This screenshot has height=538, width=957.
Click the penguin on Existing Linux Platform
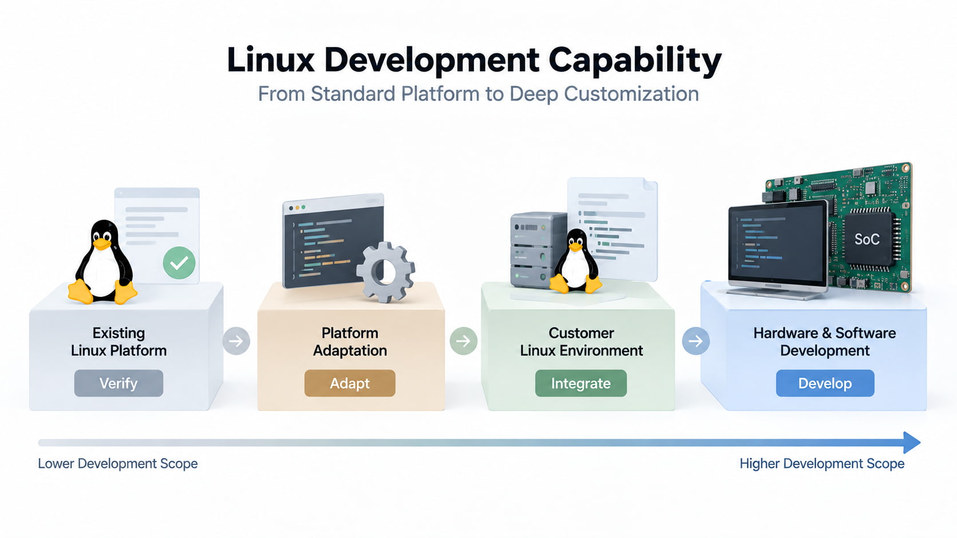102,262
